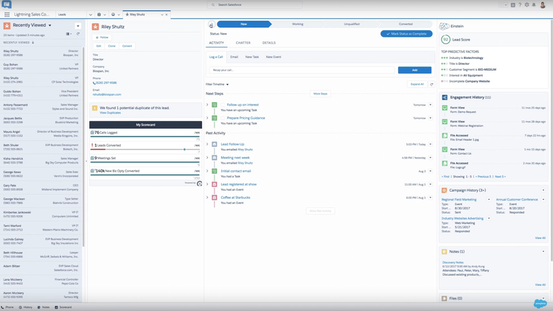Screen dimensions: 553x311
Task: Click the Engagement History panel icon
Action: 445,97
